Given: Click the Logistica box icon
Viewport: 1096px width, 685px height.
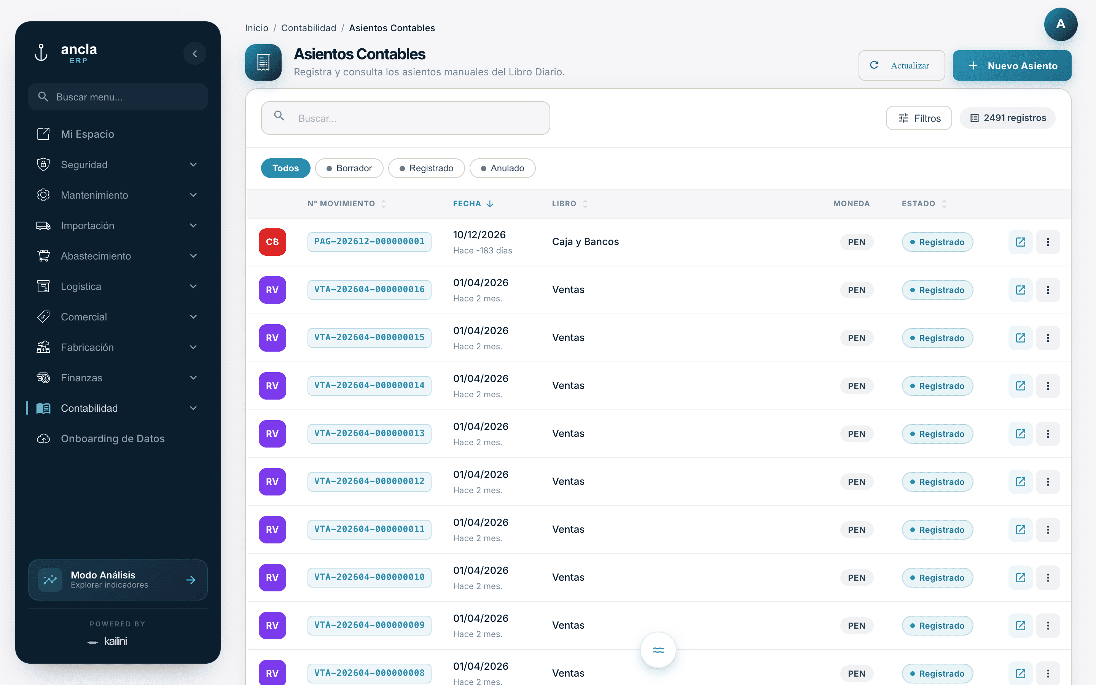Looking at the screenshot, I should 43,286.
